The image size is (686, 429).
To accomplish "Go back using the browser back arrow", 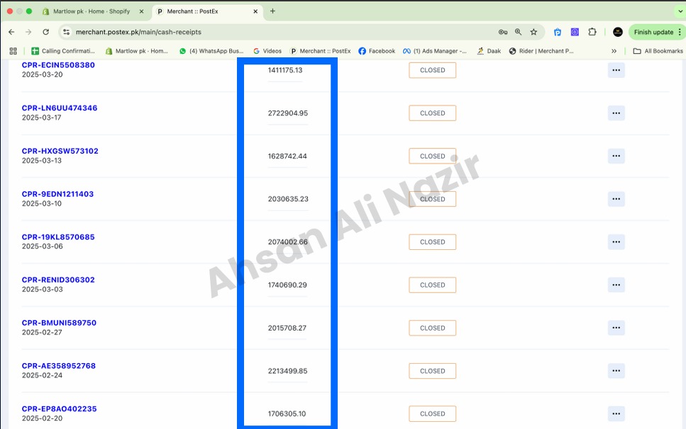I will tap(11, 32).
